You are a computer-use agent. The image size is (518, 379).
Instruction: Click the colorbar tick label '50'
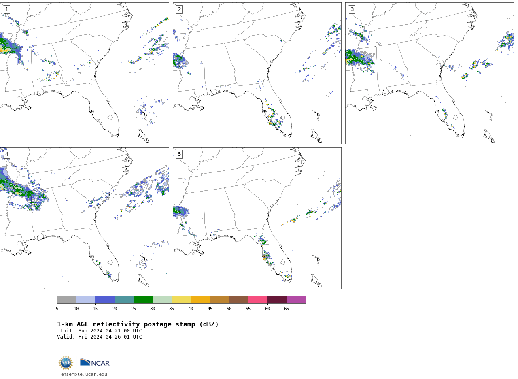point(229,309)
